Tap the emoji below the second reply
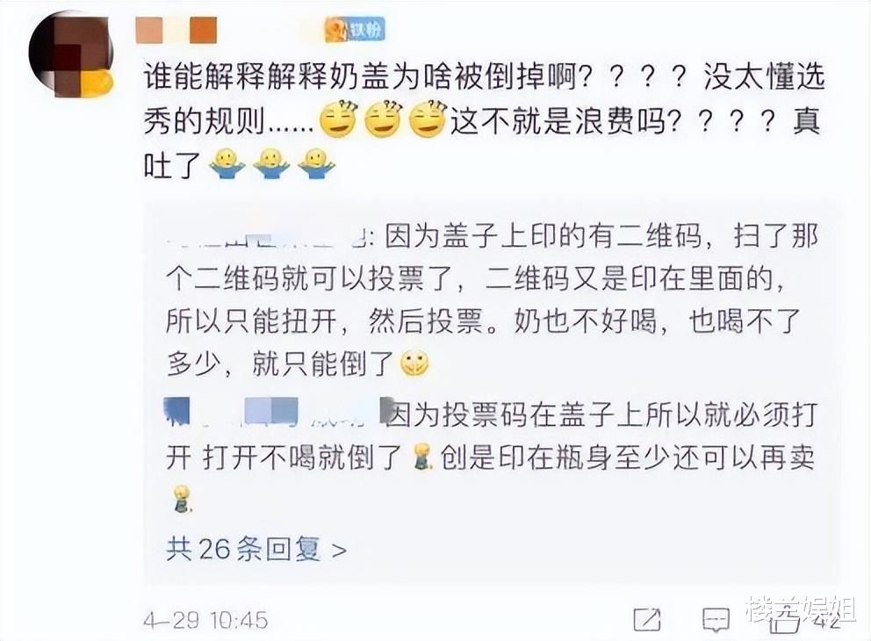Image resolution: width=871 pixels, height=641 pixels. click(x=182, y=498)
